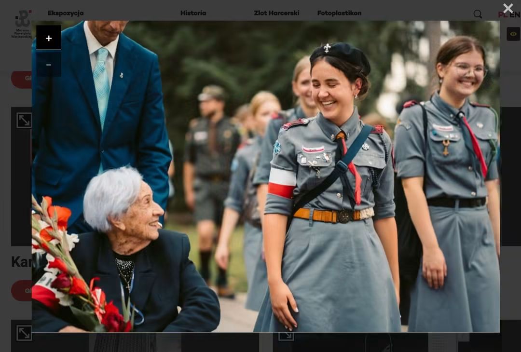Open the Ekspozycja menu
The height and width of the screenshot is (352, 521).
pos(66,13)
